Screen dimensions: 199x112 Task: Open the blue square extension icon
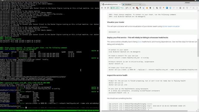point(167,8)
